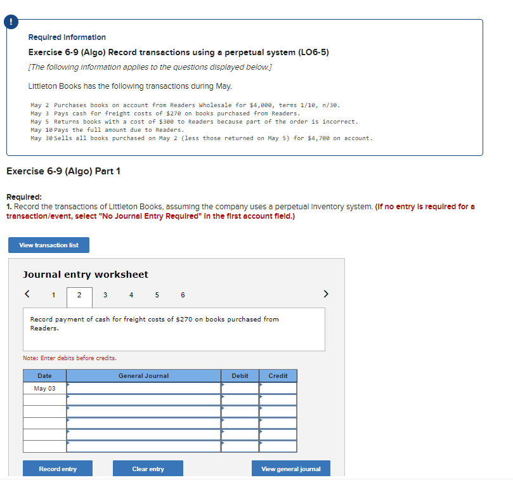513x480 pixels.
Task: Click the Debit field in May 03 row
Action: [240, 389]
